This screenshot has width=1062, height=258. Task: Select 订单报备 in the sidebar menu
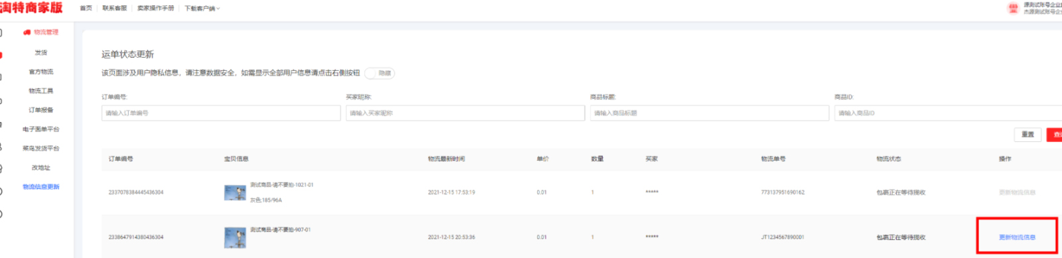click(x=41, y=110)
